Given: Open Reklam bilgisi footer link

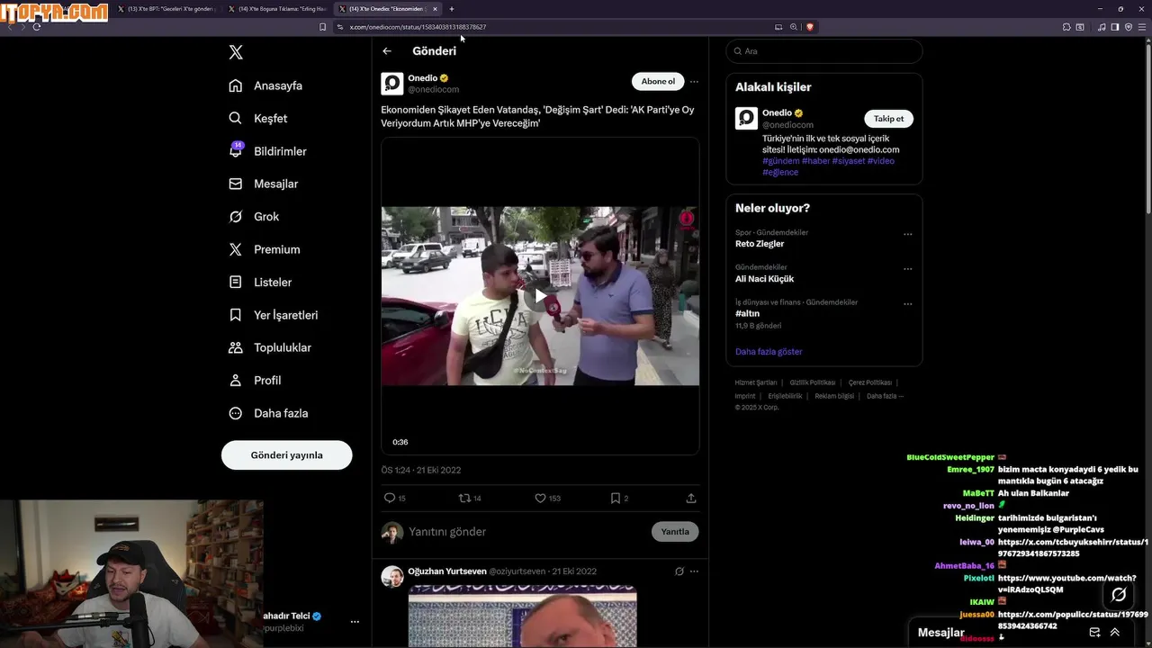Looking at the screenshot, I should (x=834, y=396).
